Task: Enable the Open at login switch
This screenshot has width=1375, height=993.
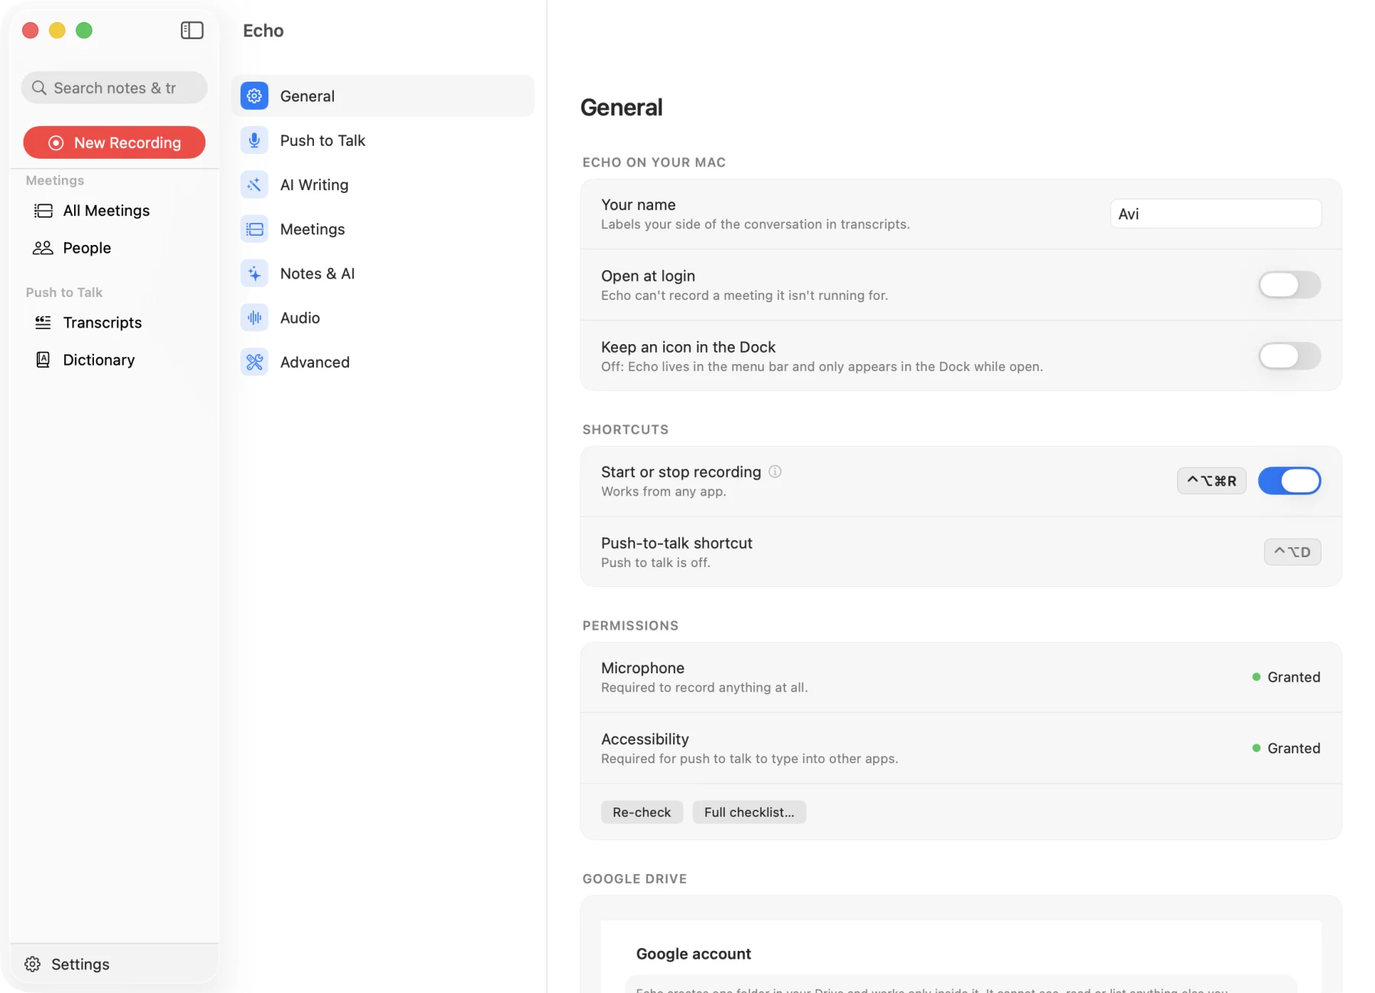Action: [1289, 285]
